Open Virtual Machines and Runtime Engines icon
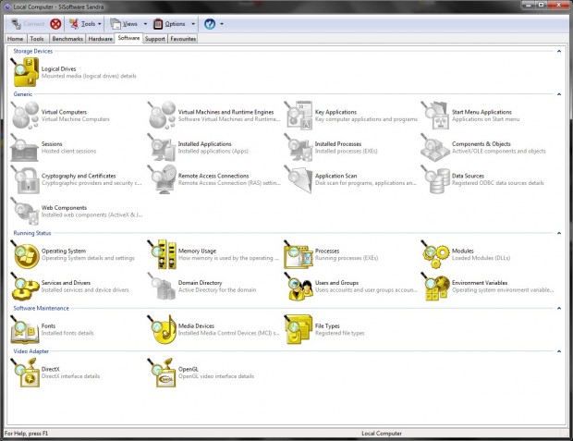The height and width of the screenshot is (441, 573). pos(162,116)
